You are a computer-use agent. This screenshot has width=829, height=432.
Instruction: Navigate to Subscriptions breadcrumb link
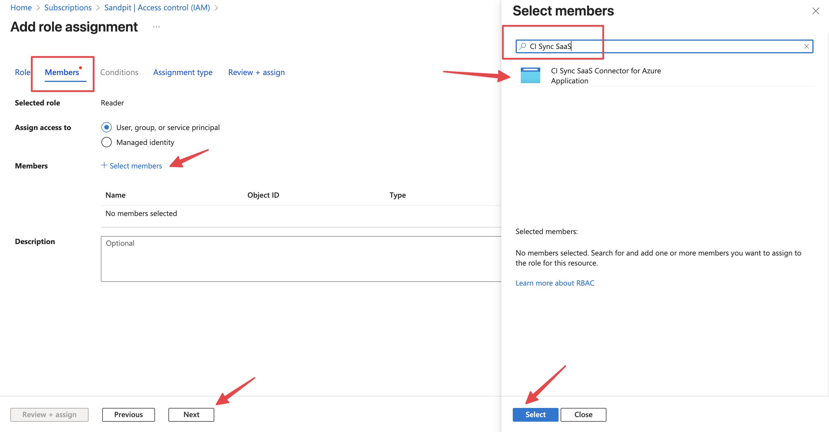[68, 8]
